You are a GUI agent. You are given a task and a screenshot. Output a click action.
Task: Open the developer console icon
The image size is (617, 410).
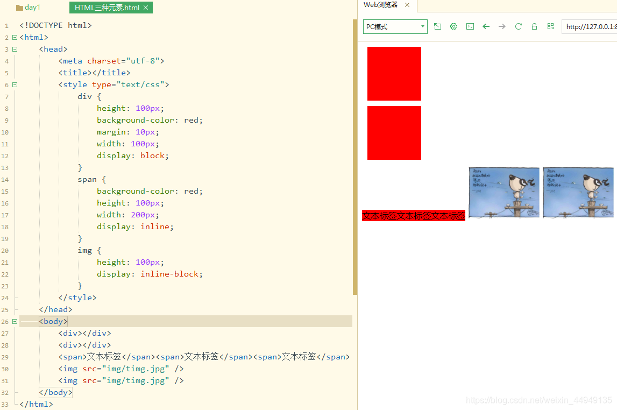[470, 26]
